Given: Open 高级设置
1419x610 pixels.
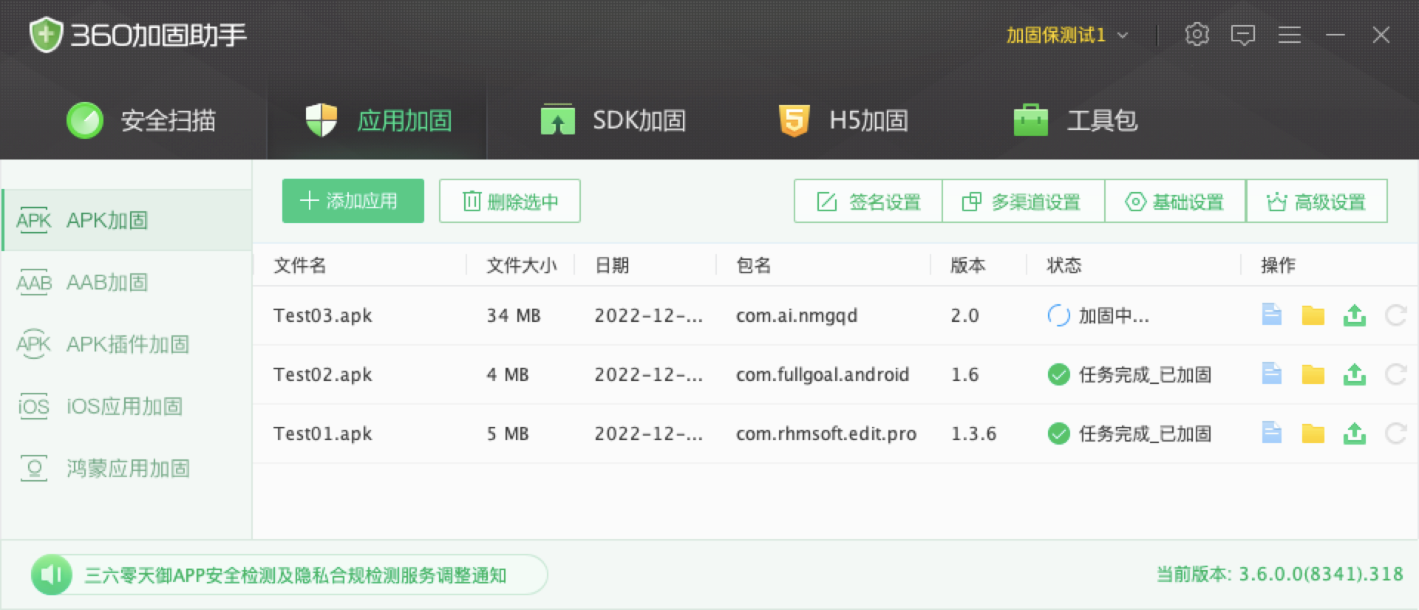Looking at the screenshot, I should (1316, 201).
